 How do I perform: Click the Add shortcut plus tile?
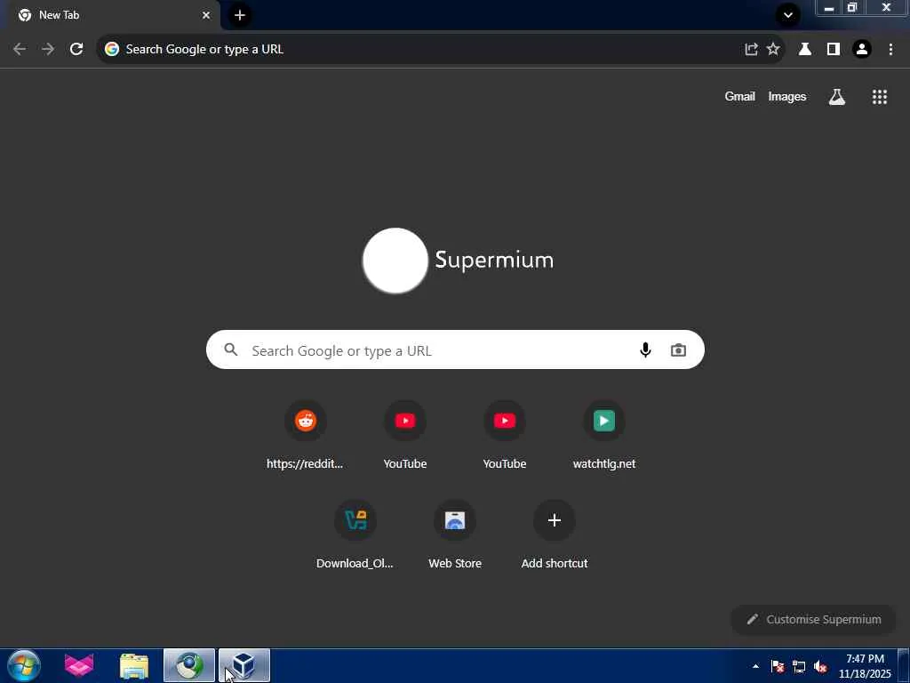(x=555, y=534)
